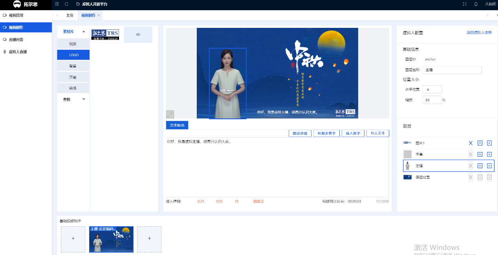Viewport: 498px width, 255px height.
Task: Switch to the 主页 tab
Action: (70, 15)
